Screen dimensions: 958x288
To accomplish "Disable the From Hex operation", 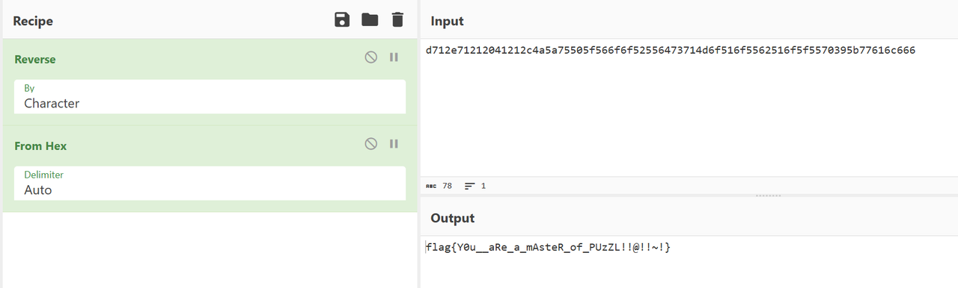I will point(370,144).
